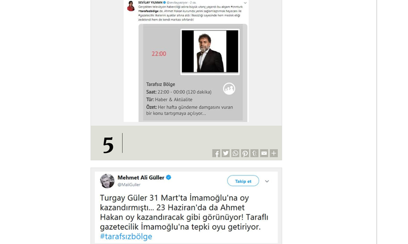The image size is (408, 244).
Task: Open the #tarafsızbölge hashtag link
Action: 126,237
